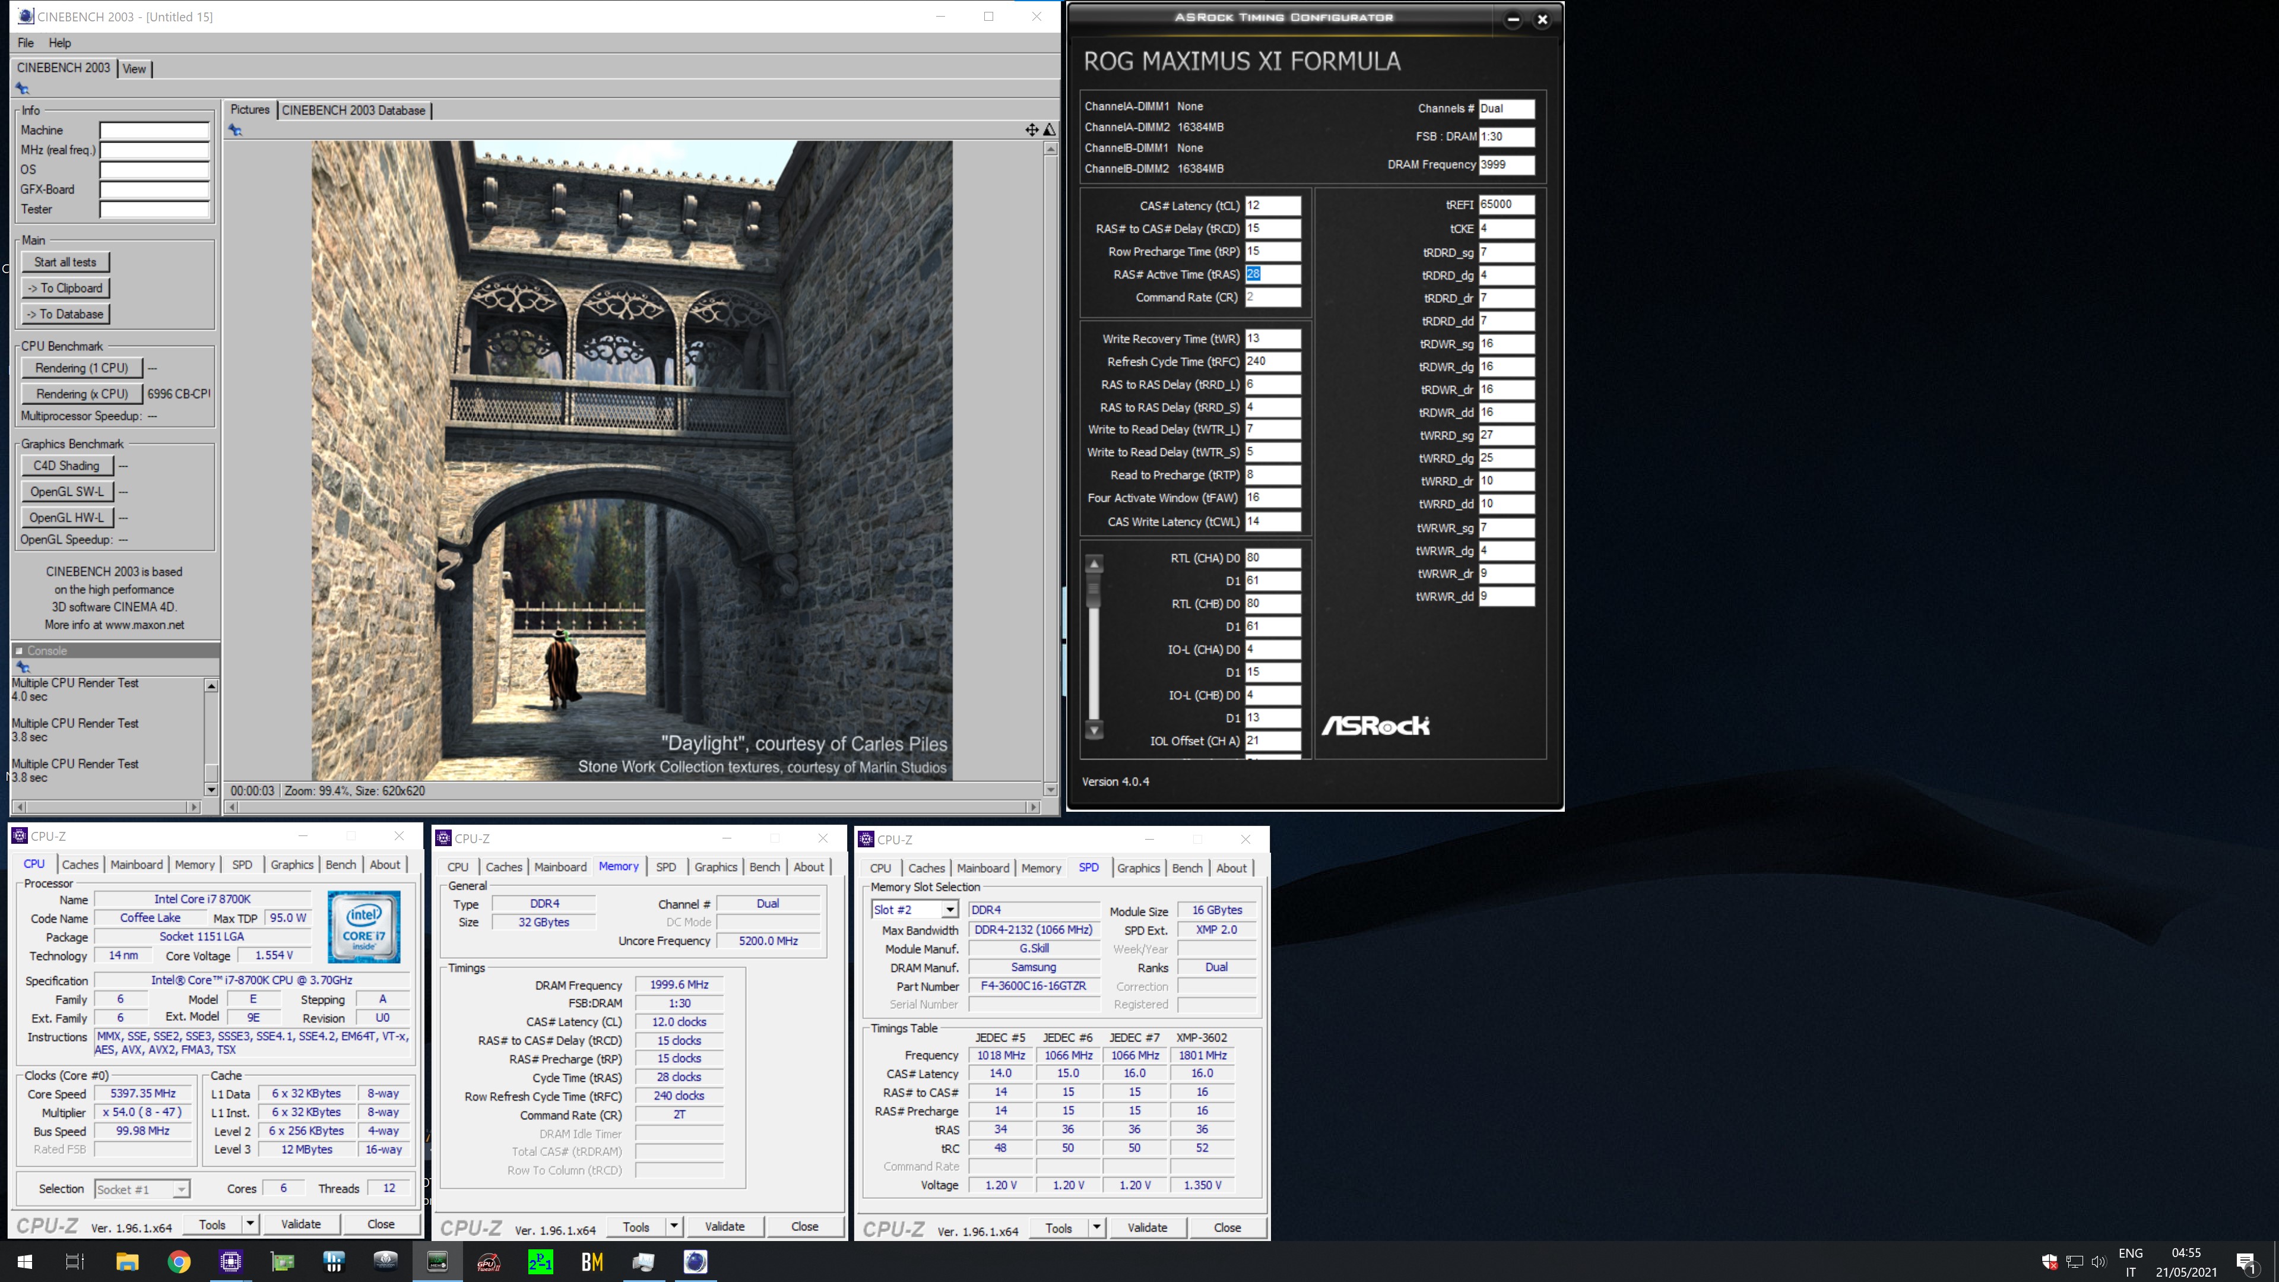Image resolution: width=2279 pixels, height=1282 pixels.
Task: Open the network tray icon
Action: (x=2074, y=1262)
